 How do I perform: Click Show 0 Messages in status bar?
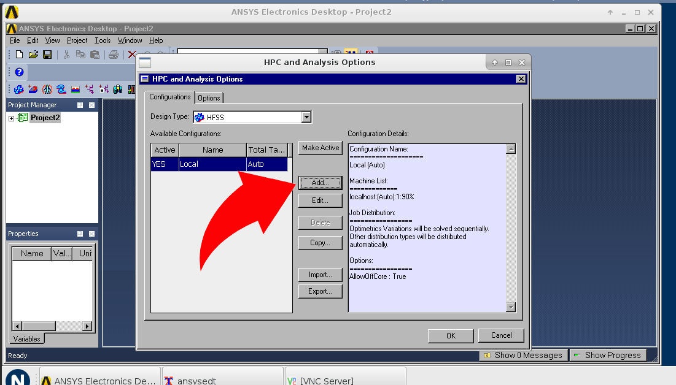coord(524,356)
